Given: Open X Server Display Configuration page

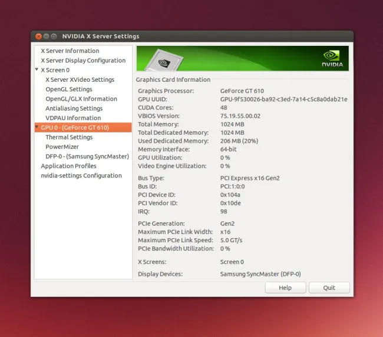Looking at the screenshot, I should (x=82, y=61).
